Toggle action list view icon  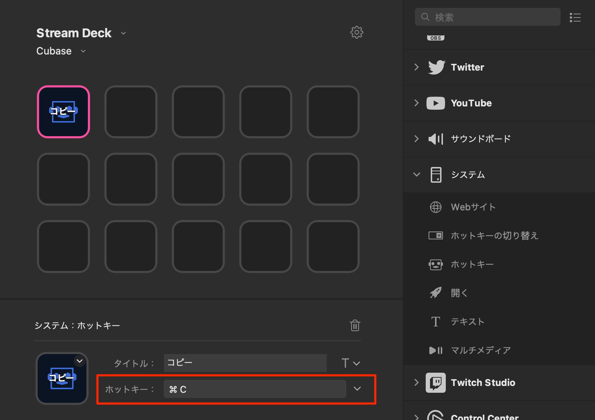coord(575,18)
